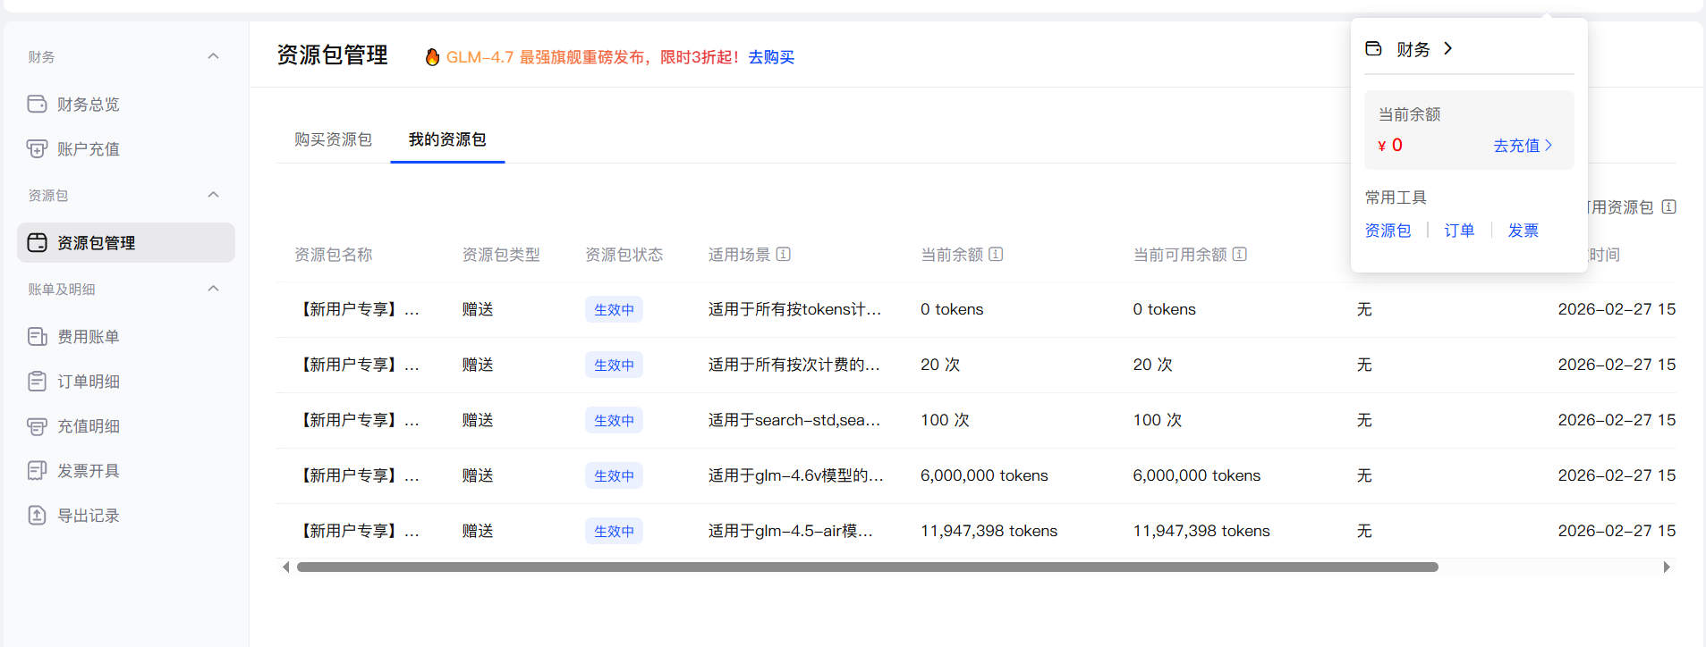Select the 我的资源包 tab
The height and width of the screenshot is (647, 1706).
tap(447, 139)
